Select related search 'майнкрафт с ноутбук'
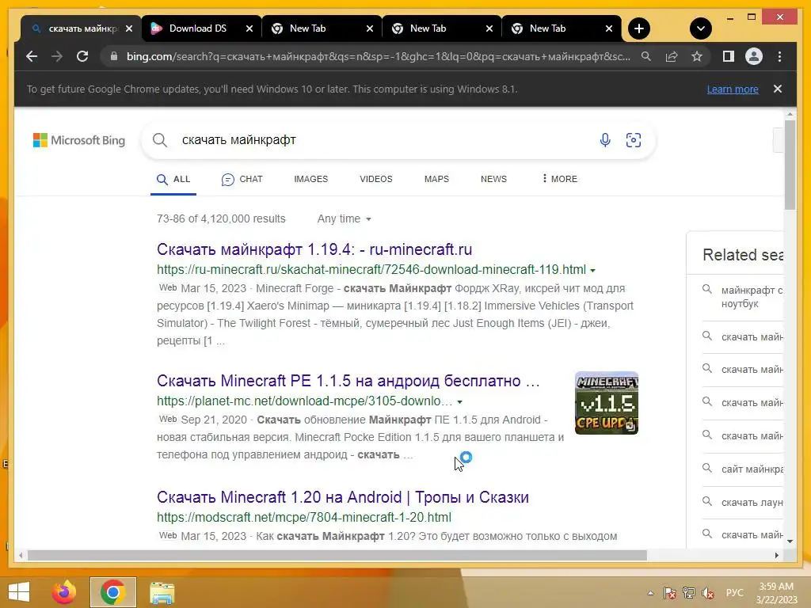 [x=742, y=297]
